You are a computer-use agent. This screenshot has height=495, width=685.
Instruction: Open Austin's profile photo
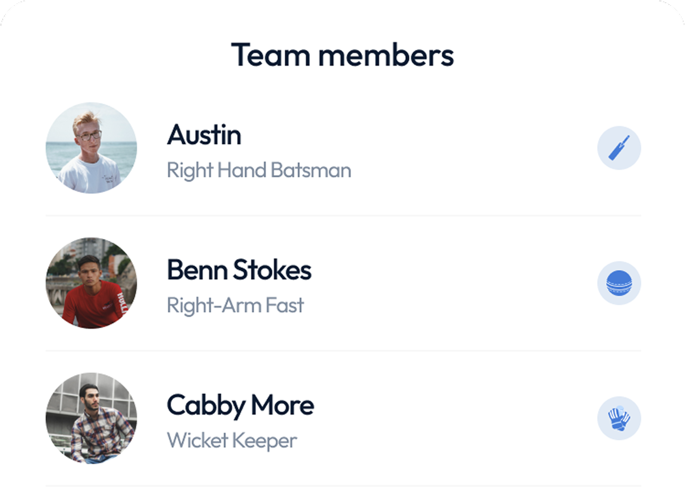(91, 148)
